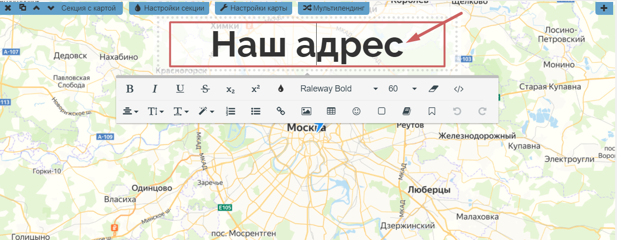Apply strikethrough to the text
Viewport: 617px width, 240px height.
coord(205,89)
